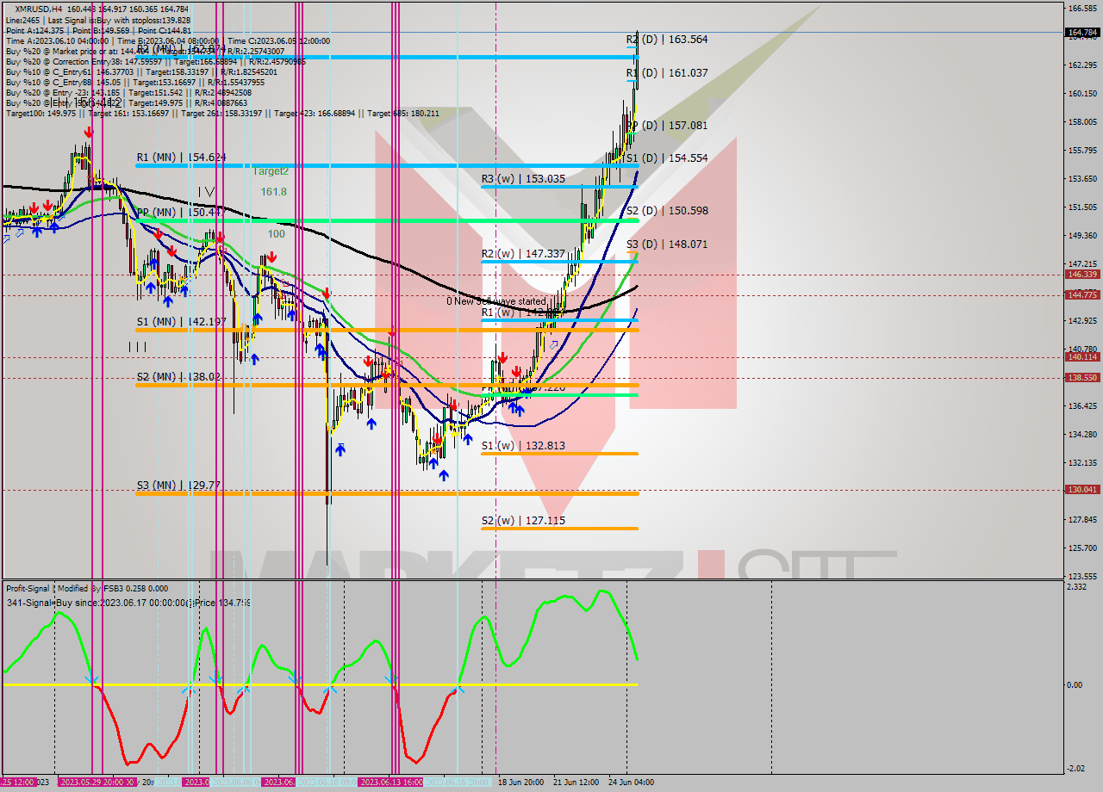Image resolution: width=1103 pixels, height=792 pixels.
Task: Click the R1 (MN) | 154.624 monthly label
Action: (x=181, y=158)
